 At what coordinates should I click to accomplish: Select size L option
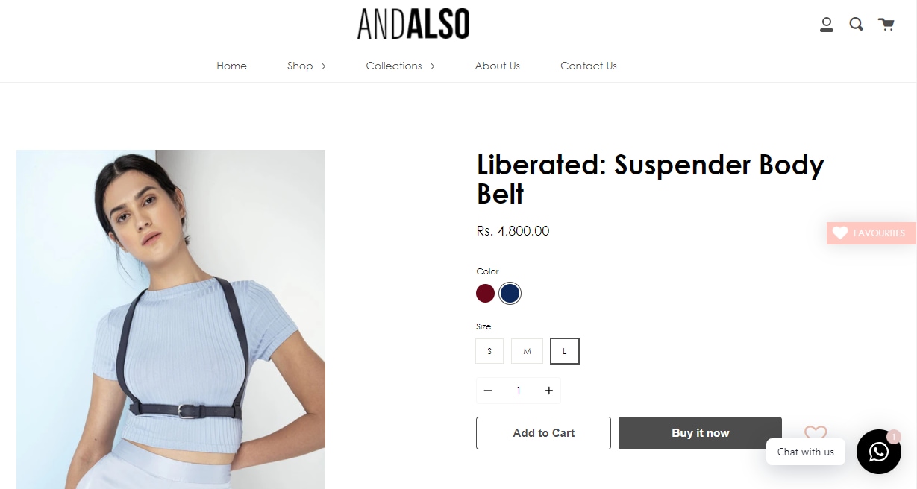[565, 351]
